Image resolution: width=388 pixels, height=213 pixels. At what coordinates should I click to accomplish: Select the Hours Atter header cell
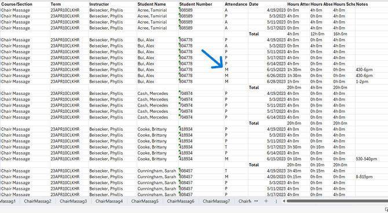[x=298, y=4]
